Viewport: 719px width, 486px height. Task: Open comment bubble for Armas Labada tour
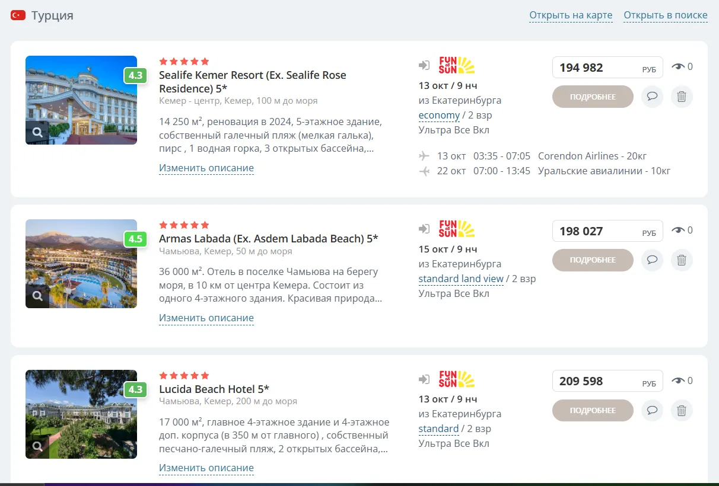coord(652,260)
